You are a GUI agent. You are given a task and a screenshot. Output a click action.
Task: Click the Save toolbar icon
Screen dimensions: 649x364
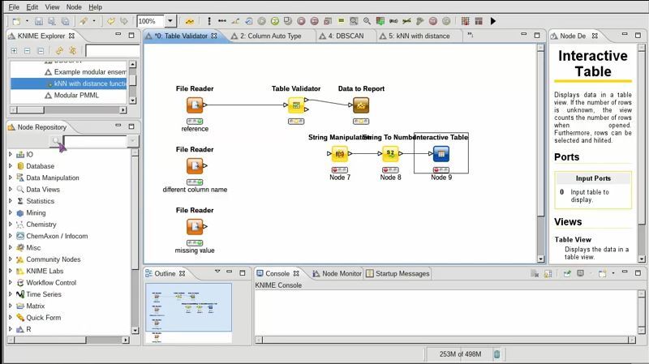38,21
